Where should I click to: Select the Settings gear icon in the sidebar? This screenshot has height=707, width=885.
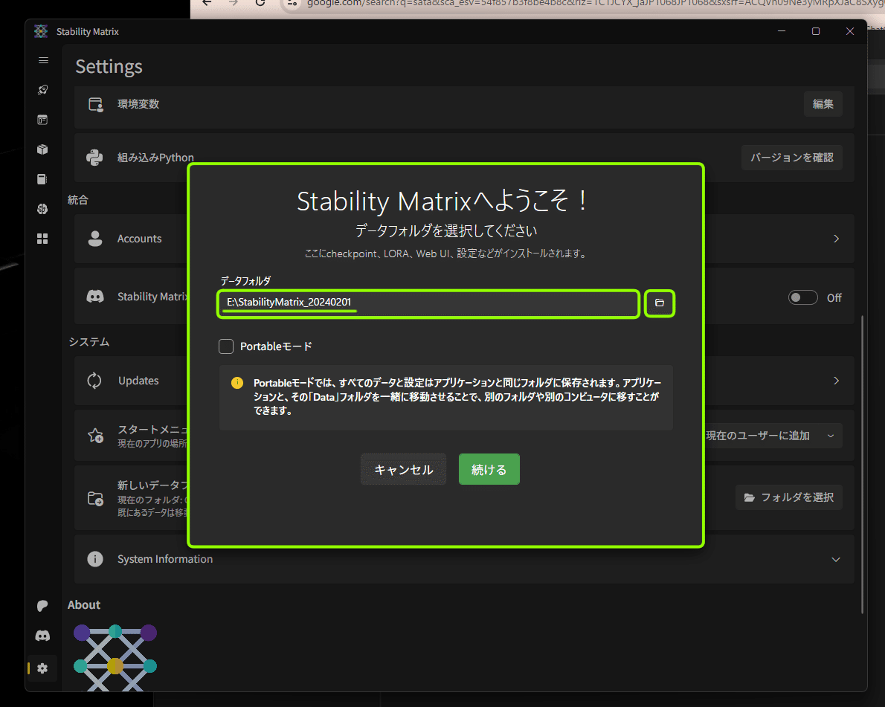pyautogui.click(x=42, y=668)
